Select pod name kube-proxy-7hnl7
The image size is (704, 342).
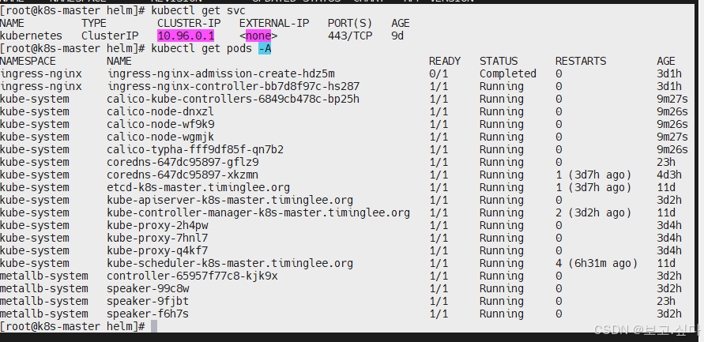point(157,238)
